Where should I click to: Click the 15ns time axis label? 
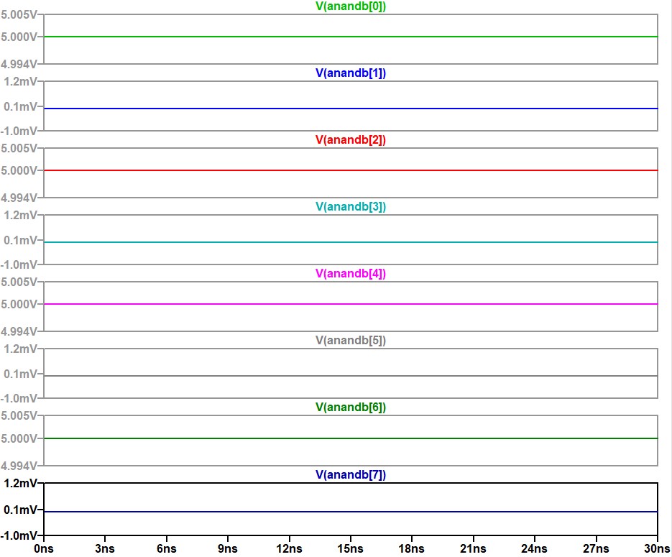pos(351,549)
